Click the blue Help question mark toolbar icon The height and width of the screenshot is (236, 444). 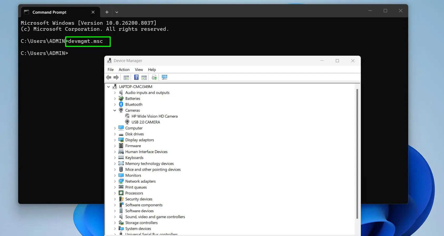tap(136, 77)
